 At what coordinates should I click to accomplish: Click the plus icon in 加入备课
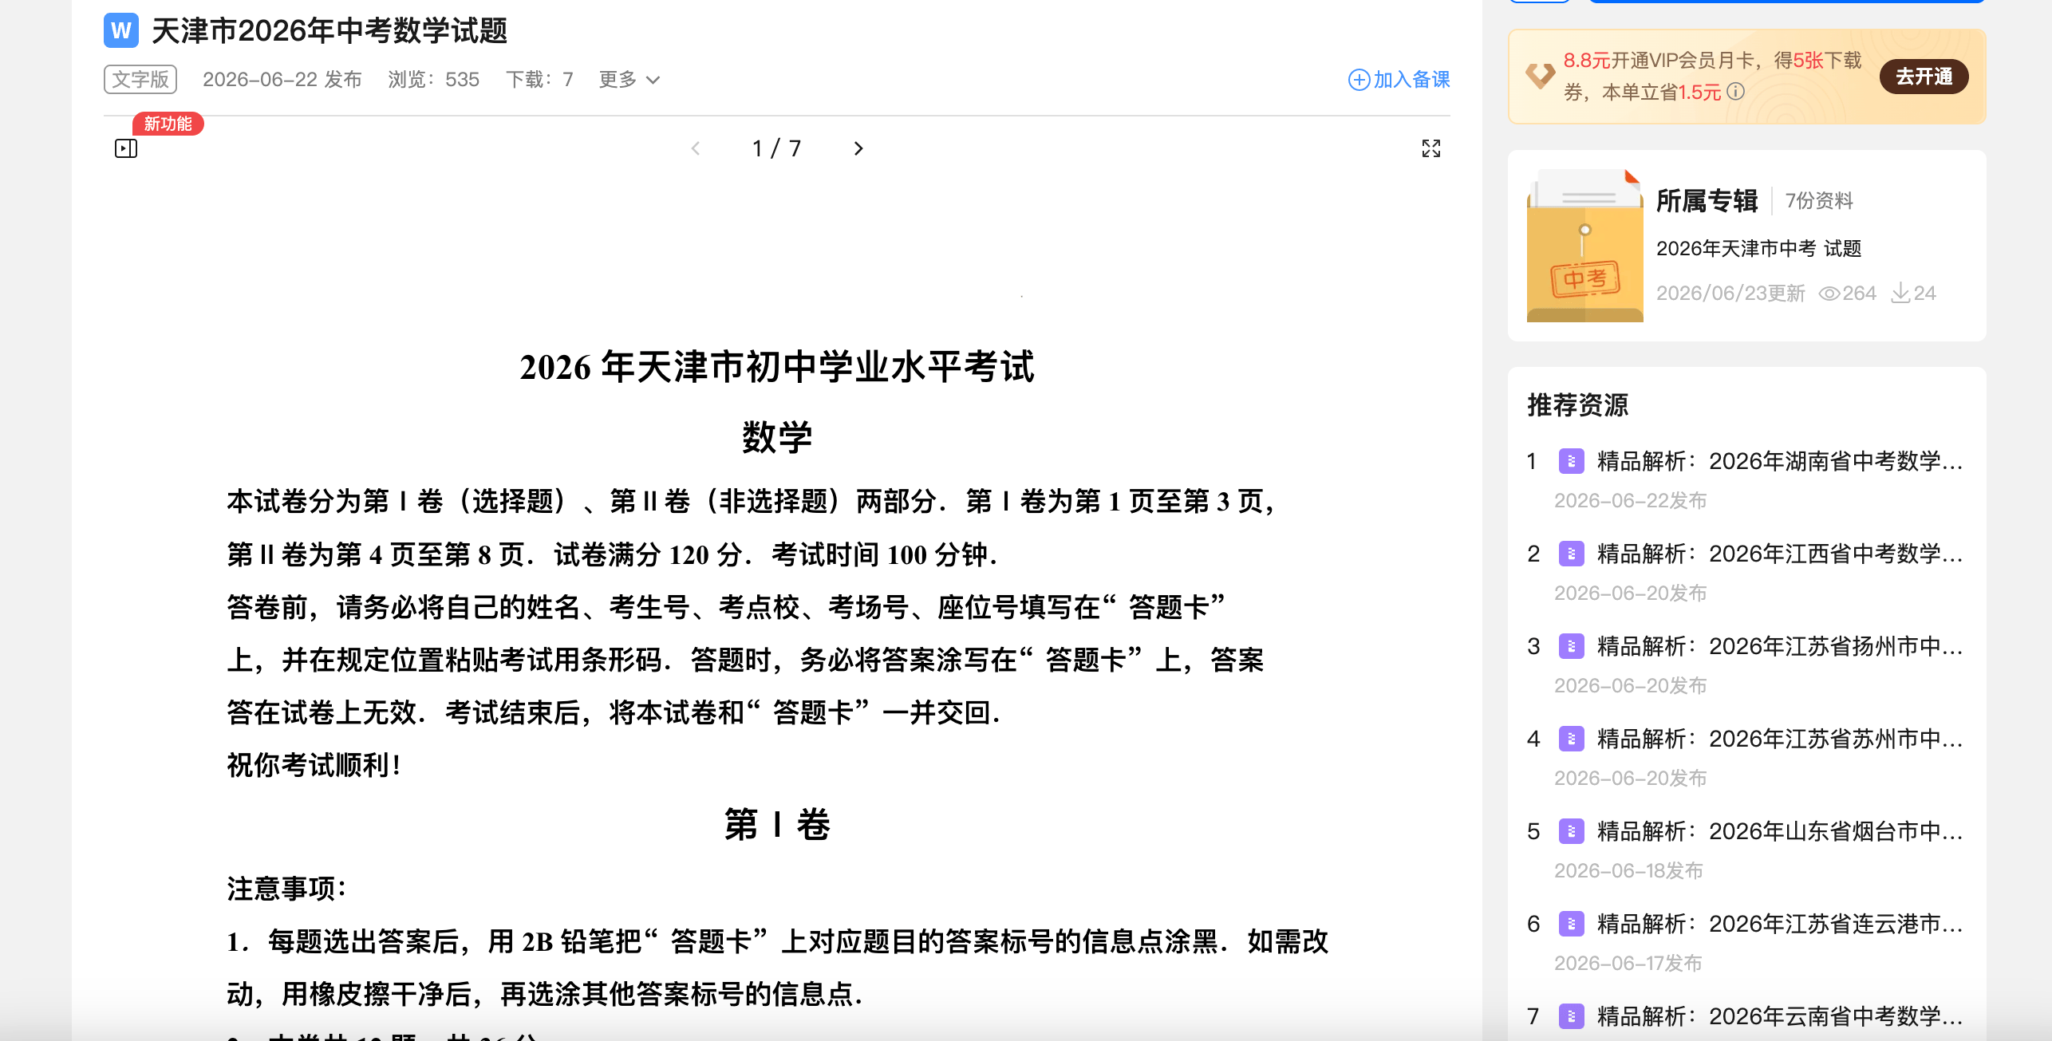[x=1359, y=80]
